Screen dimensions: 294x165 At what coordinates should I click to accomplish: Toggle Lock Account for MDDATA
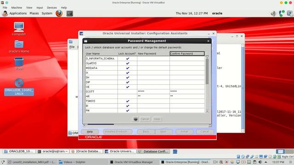(128, 68)
